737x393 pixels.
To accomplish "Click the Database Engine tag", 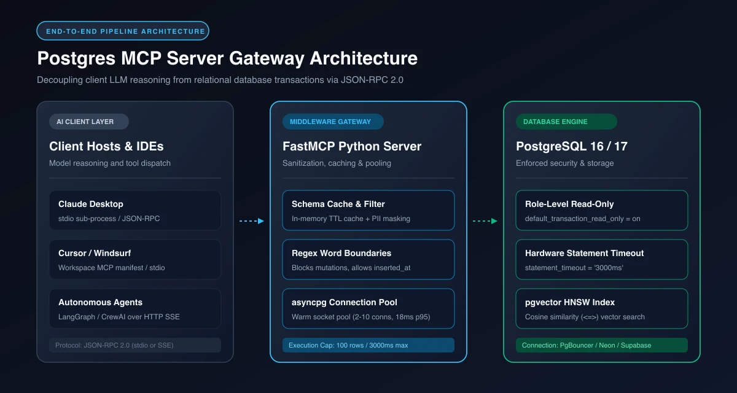I will 566,122.
